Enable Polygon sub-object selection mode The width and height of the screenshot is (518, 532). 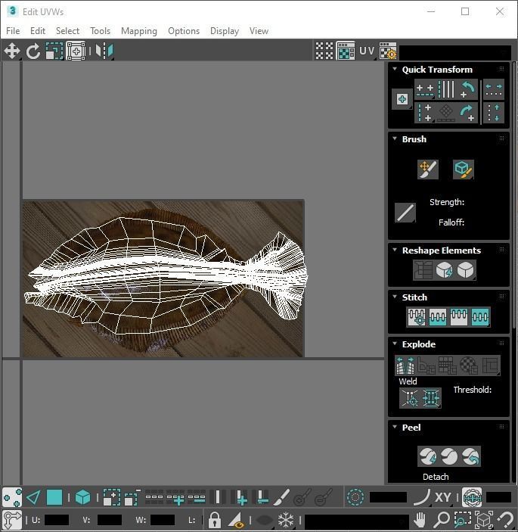pos(54,497)
